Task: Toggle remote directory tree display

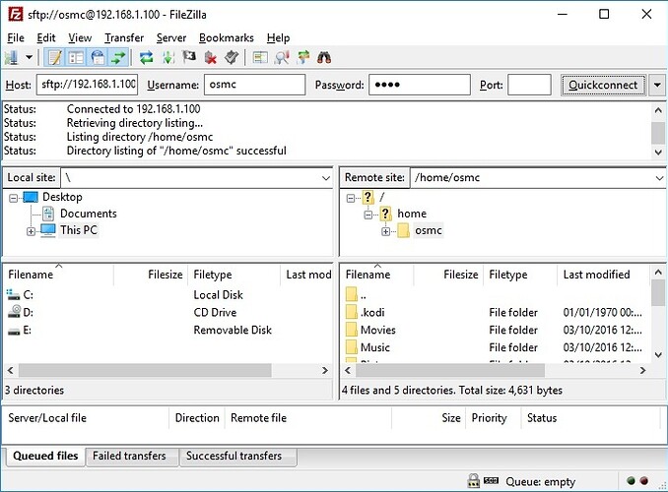Action: [98, 57]
